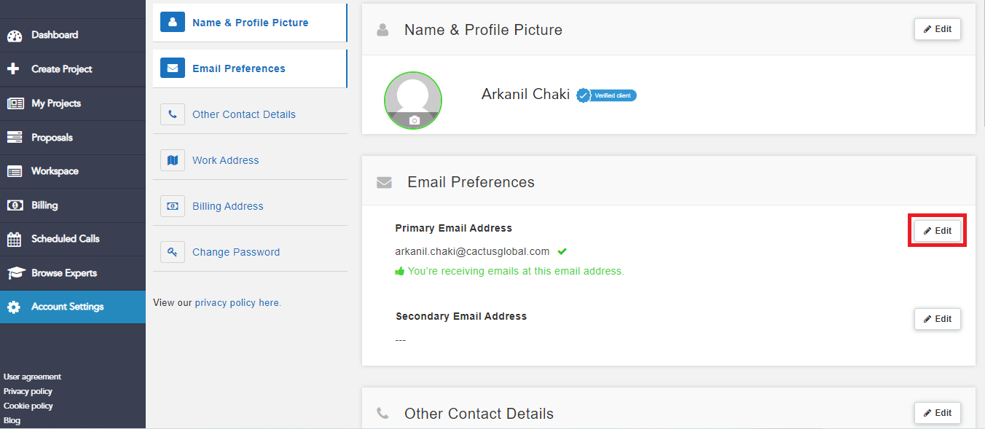Edit Name & Profile Picture section
This screenshot has width=985, height=429.
(x=937, y=29)
